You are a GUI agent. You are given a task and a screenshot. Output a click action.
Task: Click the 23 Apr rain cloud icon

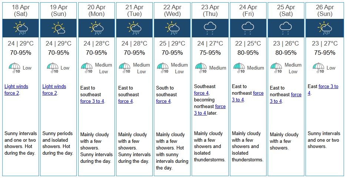[x=210, y=28]
